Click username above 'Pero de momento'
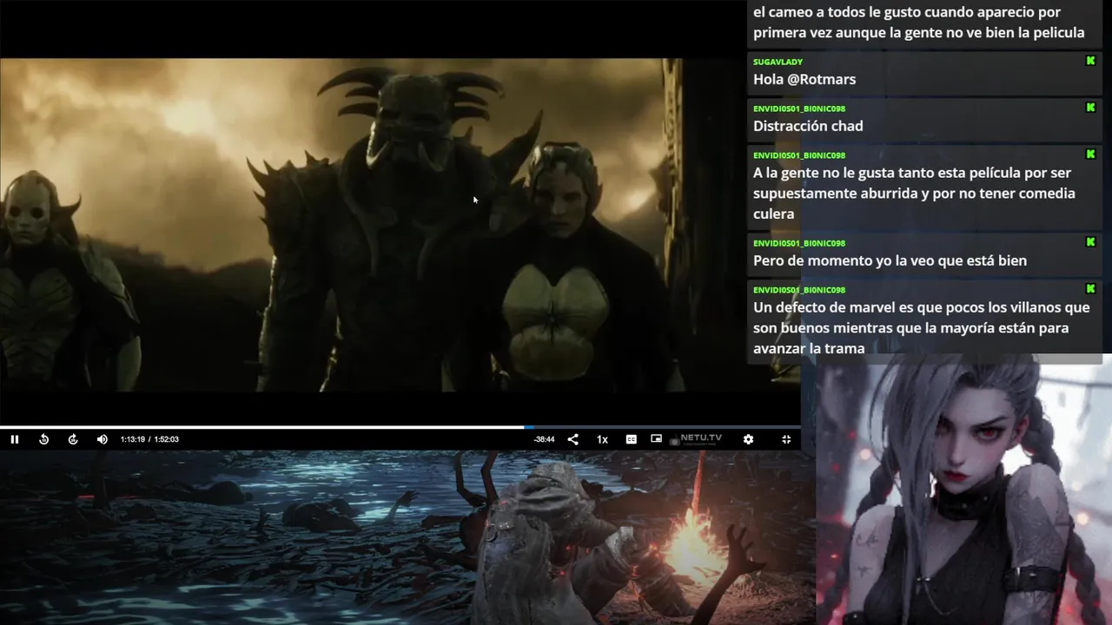Viewport: 1112px width, 625px height. 799,243
